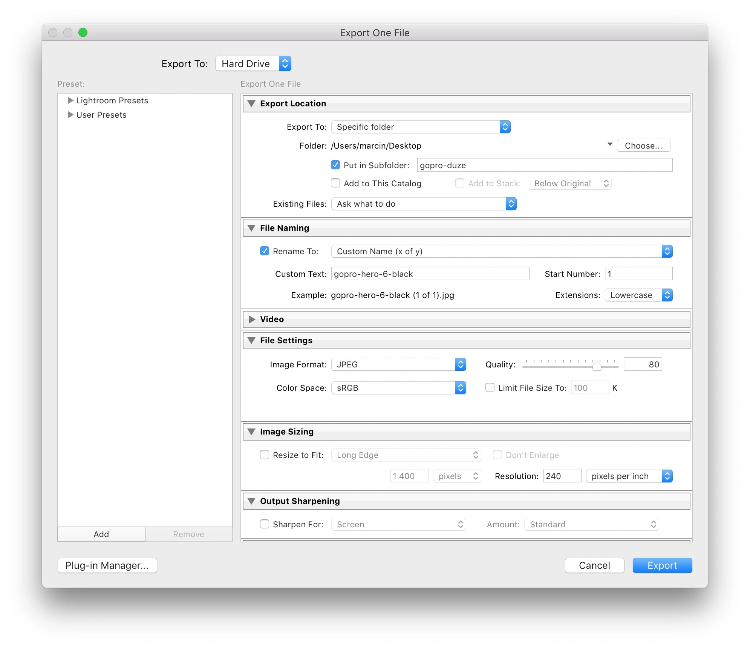Click the file size limit field 100
The width and height of the screenshot is (750, 648).
pos(590,388)
